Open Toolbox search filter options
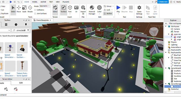This screenshot has height=101, width=181. coord(28,30)
